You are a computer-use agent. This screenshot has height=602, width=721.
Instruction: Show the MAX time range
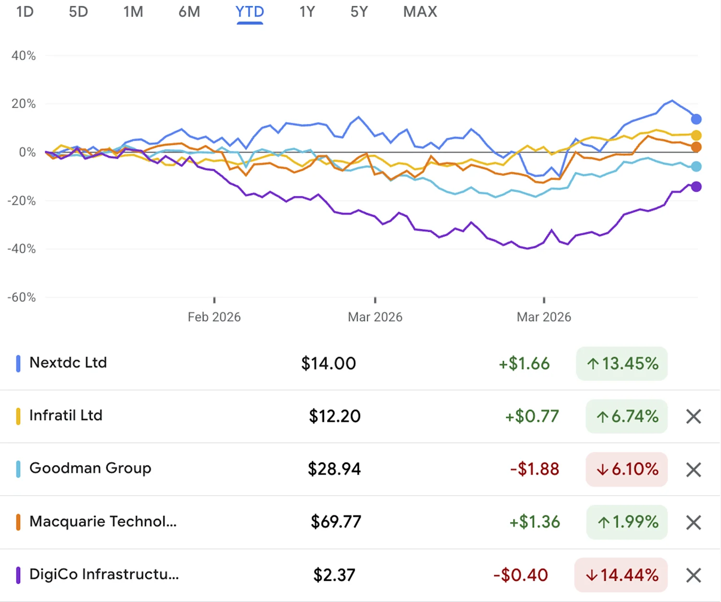click(420, 12)
